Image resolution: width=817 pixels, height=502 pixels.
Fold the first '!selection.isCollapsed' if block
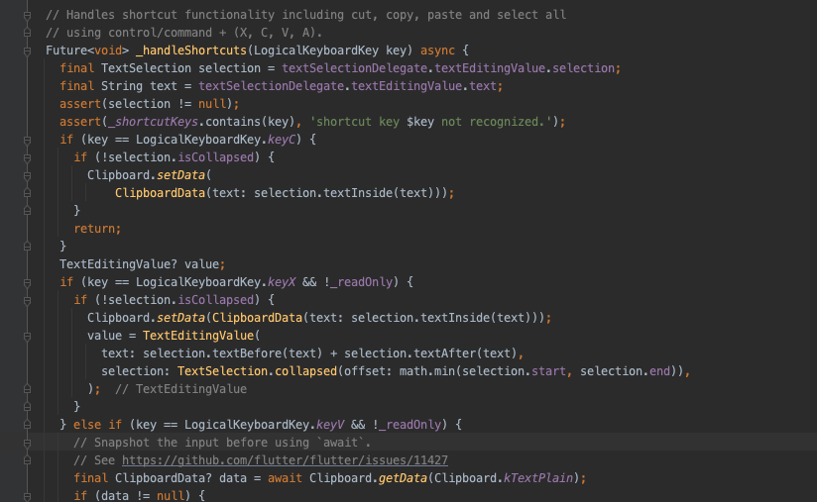pos(27,157)
